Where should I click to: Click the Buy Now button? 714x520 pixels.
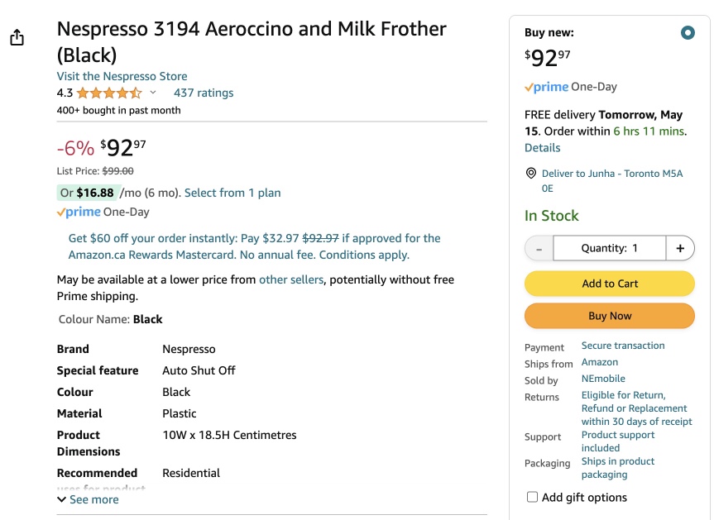[609, 316]
